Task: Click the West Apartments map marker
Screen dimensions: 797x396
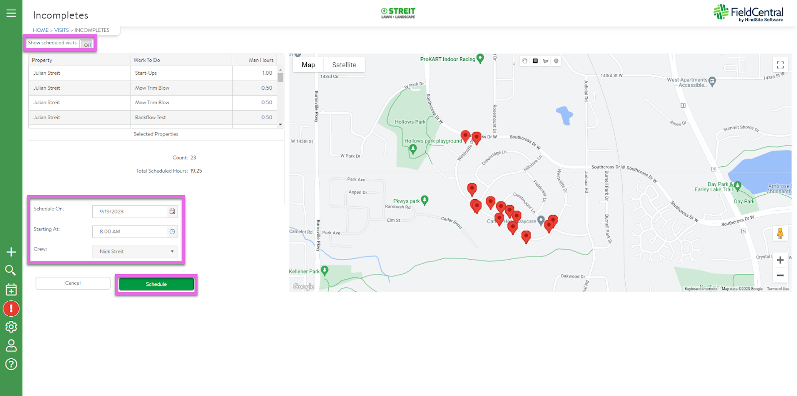Action: click(712, 82)
